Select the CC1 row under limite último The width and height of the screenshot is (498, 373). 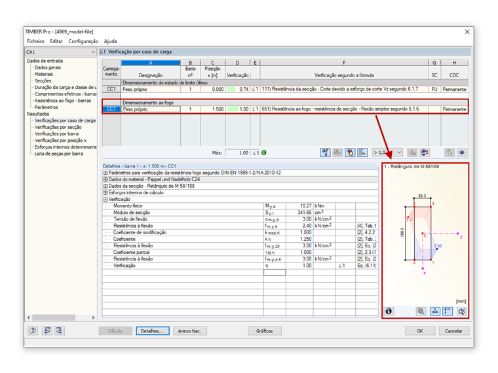[111, 89]
